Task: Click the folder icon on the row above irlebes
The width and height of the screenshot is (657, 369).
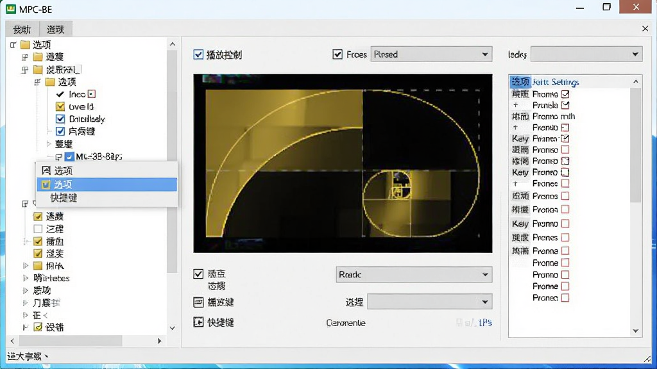Action: point(38,266)
